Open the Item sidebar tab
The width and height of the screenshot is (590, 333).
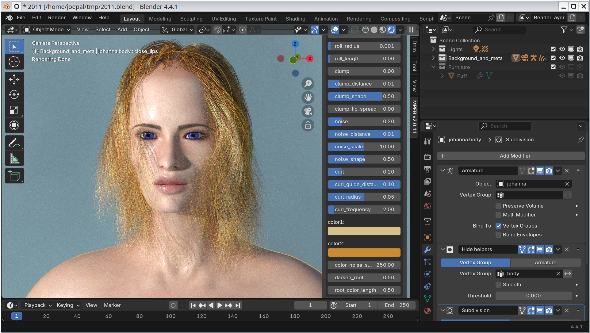click(x=414, y=46)
